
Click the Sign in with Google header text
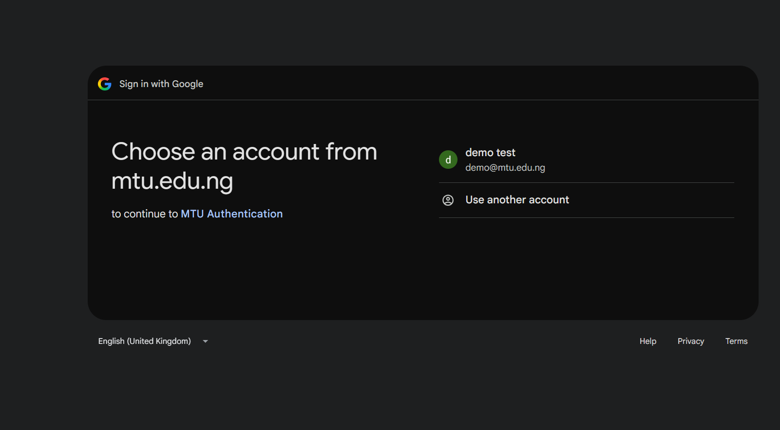161,84
